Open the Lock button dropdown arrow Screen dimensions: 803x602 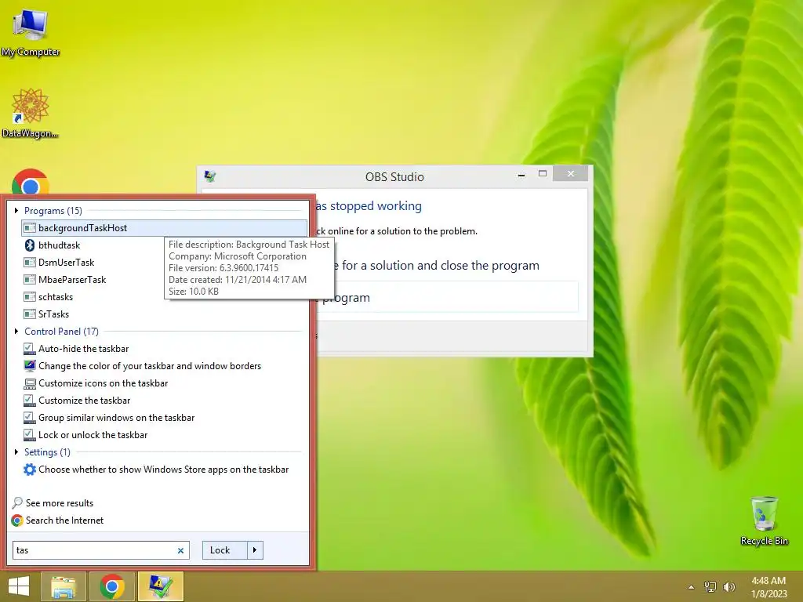point(255,550)
